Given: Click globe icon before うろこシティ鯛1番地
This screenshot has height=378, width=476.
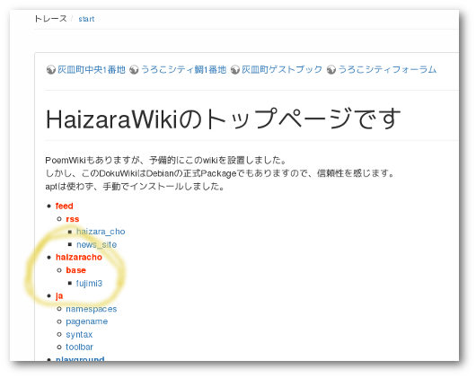Looking at the screenshot, I should pos(134,70).
